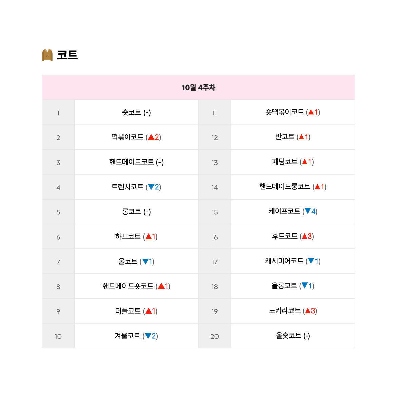Click the blue down arrow beside 케이프코트
Screen dimensions: 397x397
pyautogui.click(x=308, y=211)
